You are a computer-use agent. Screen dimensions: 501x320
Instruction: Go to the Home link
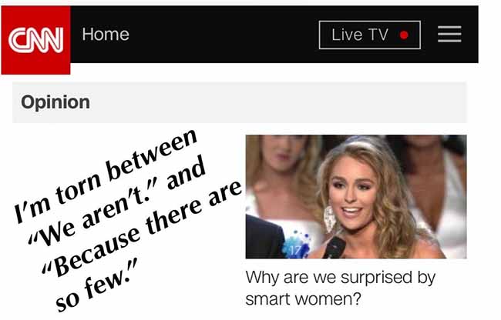[x=106, y=34]
